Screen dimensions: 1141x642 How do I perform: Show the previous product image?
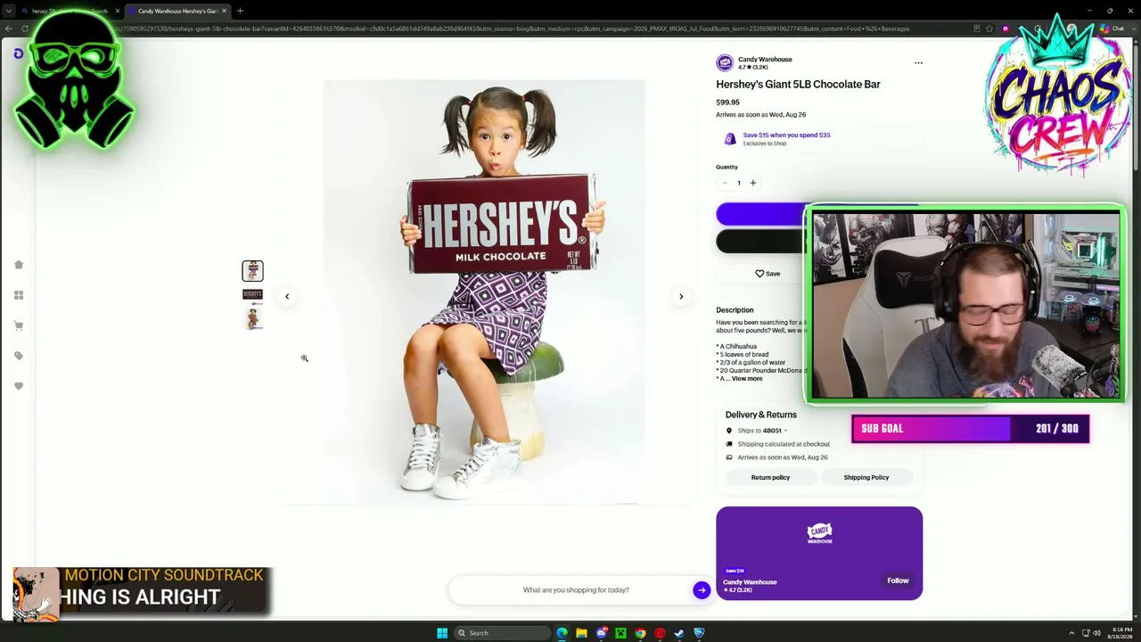coord(287,297)
